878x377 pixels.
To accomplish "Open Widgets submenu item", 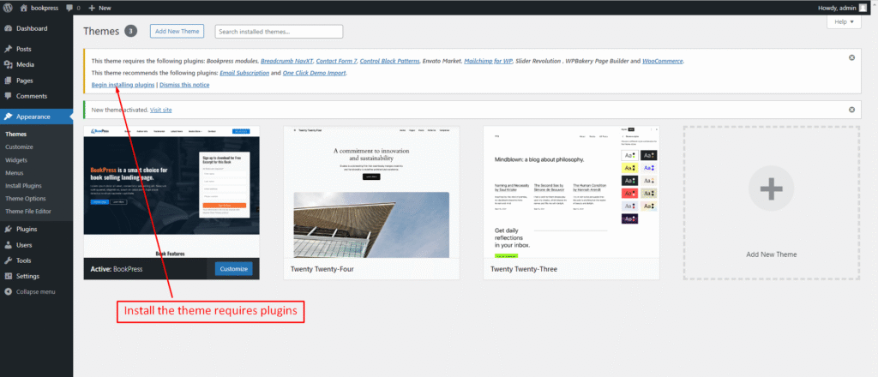I will 16,160.
